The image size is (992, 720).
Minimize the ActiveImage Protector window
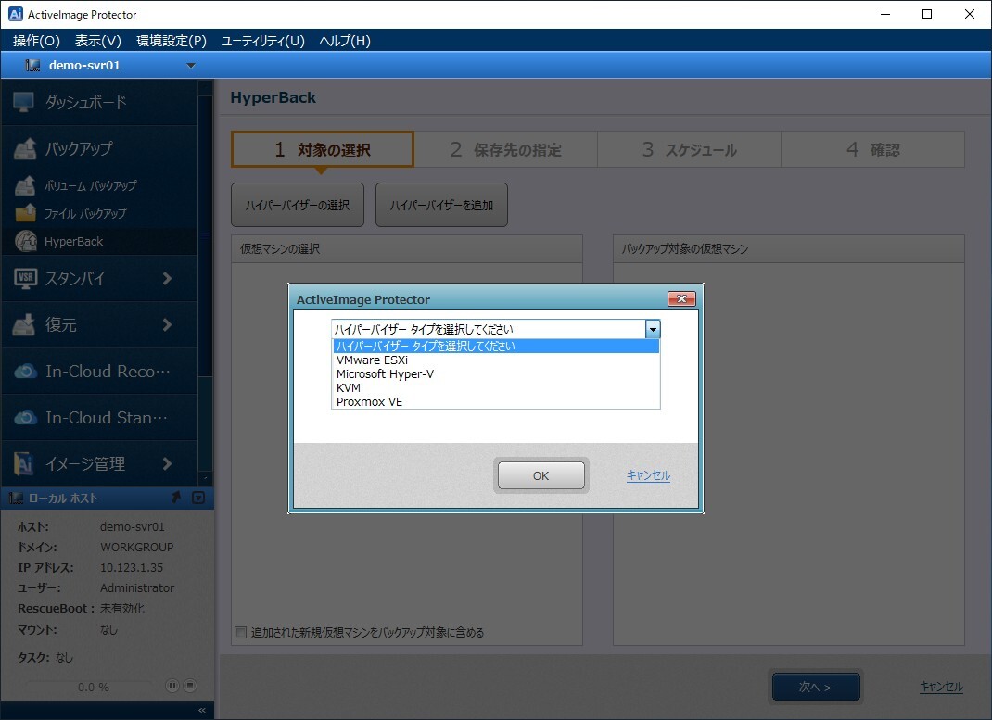[885, 14]
